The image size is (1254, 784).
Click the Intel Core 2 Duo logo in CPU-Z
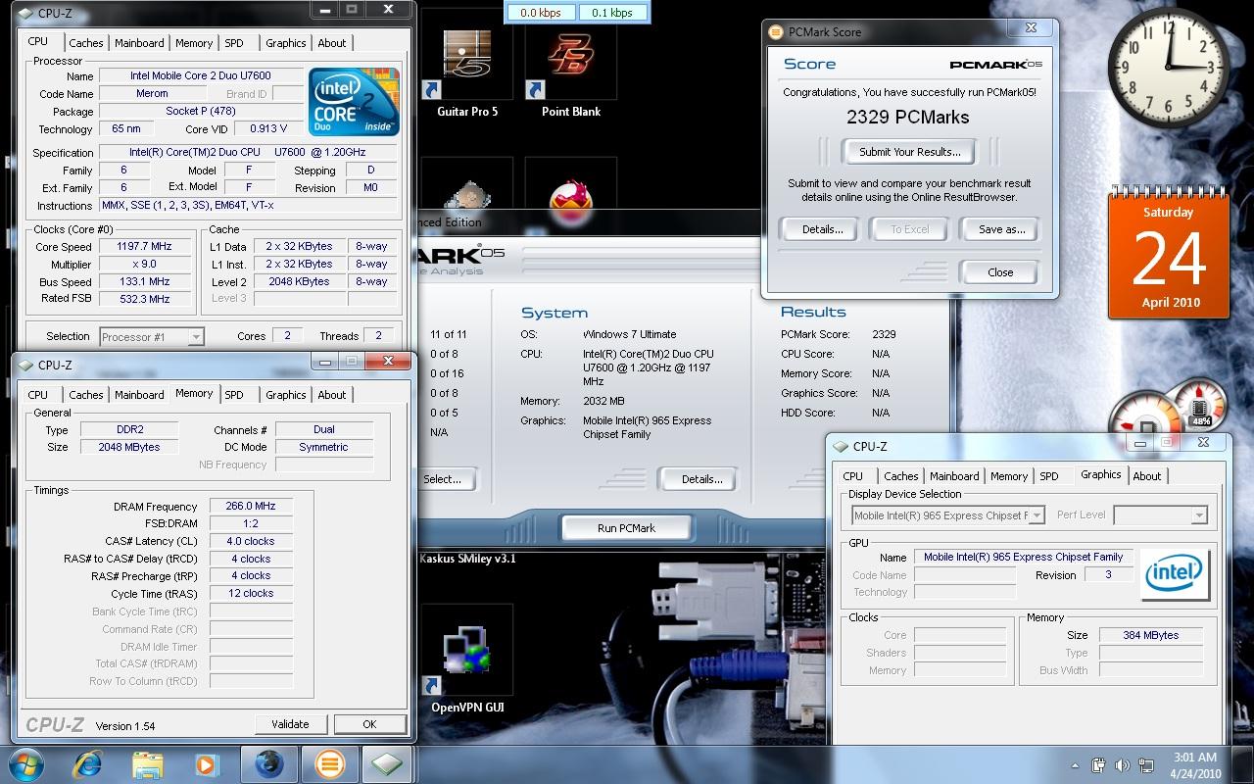tap(354, 101)
